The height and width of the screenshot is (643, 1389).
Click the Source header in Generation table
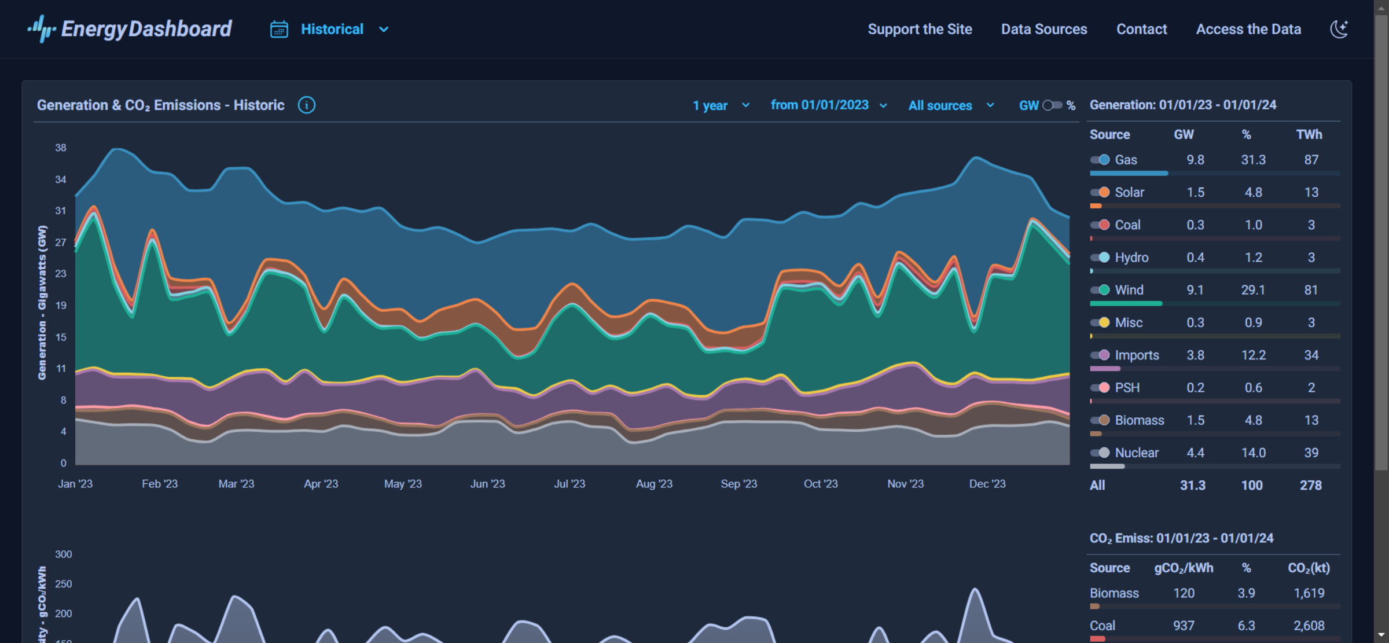[x=1109, y=134]
